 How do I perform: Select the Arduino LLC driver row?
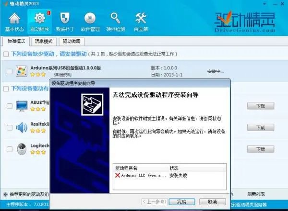pos(169,176)
